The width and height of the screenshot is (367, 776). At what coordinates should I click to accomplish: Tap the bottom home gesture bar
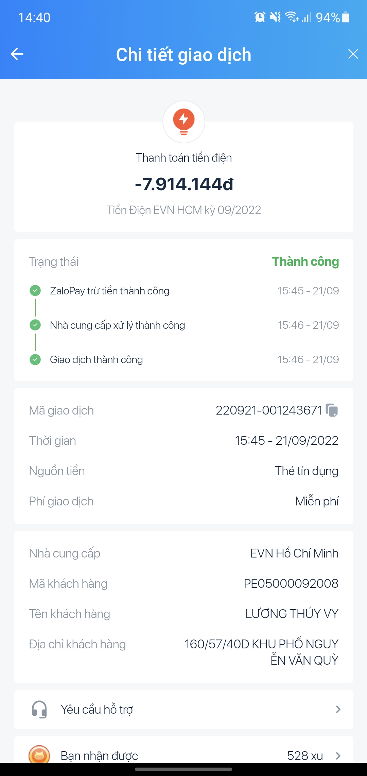point(183,769)
